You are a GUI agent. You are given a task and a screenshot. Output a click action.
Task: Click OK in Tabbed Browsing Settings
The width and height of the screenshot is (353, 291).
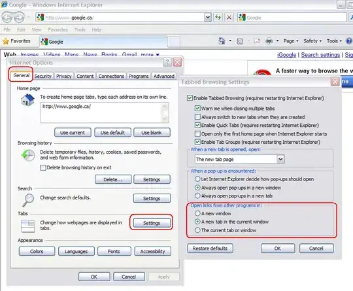[278, 248]
